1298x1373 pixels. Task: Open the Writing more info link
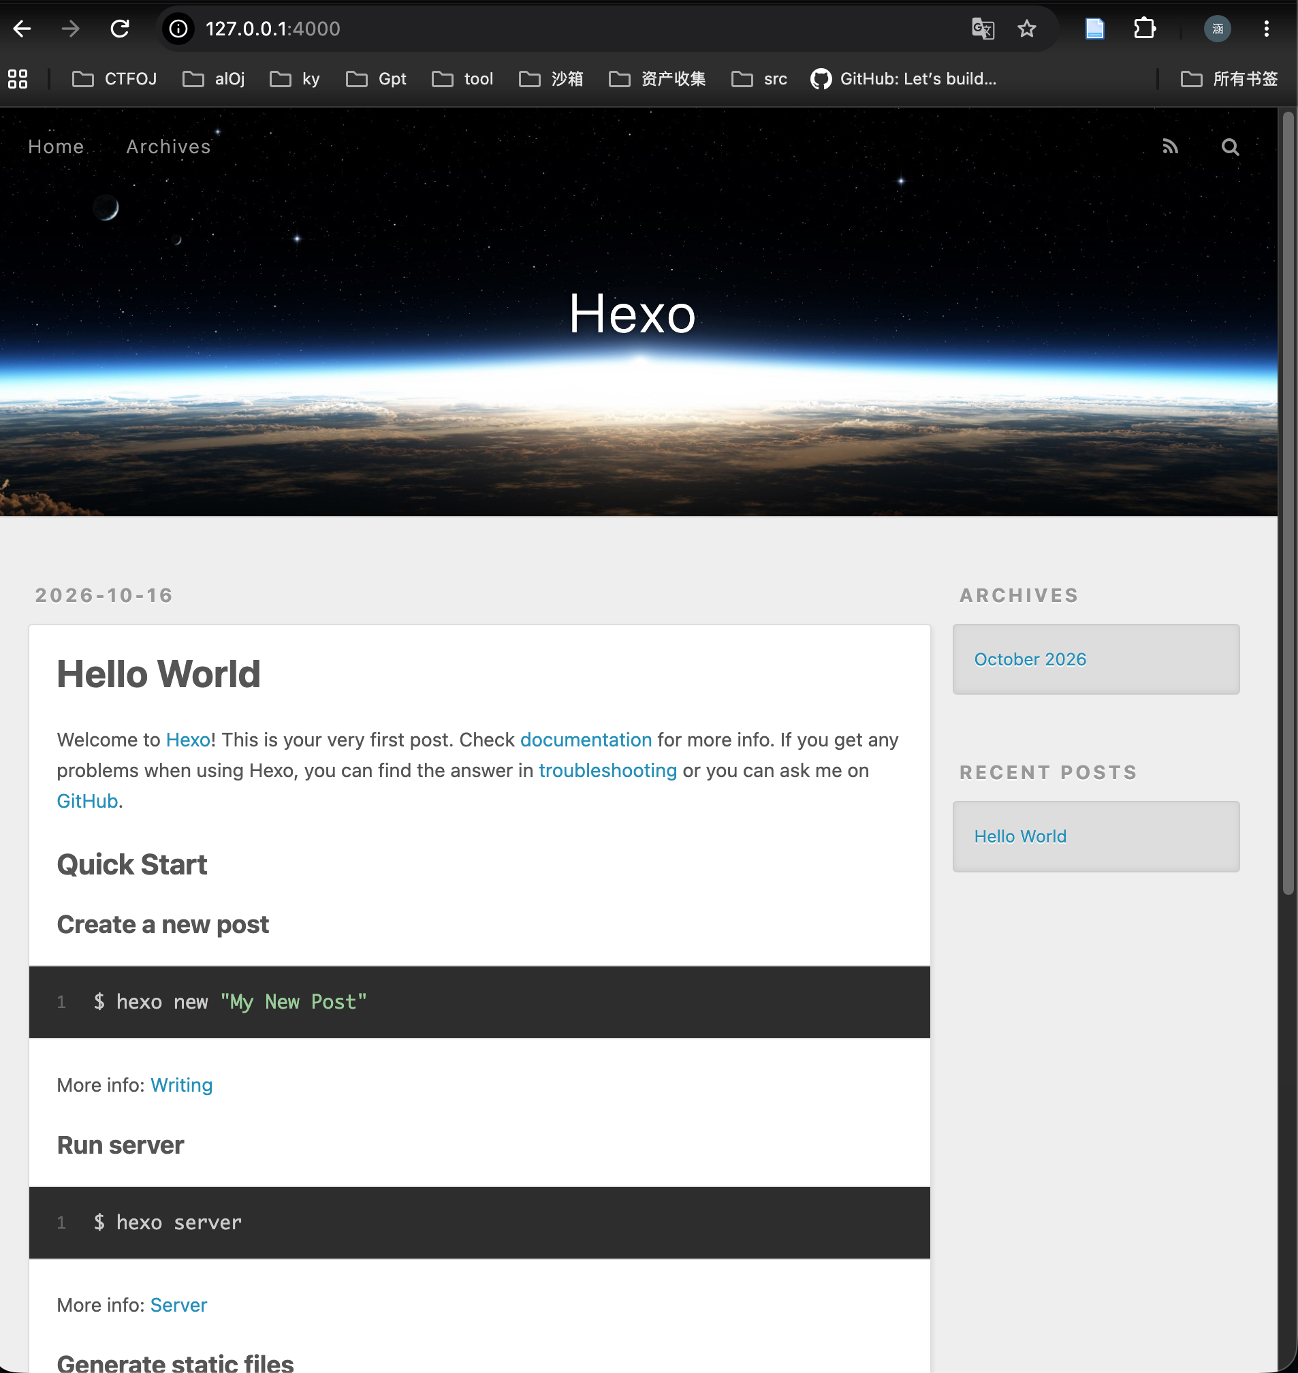pyautogui.click(x=181, y=1085)
